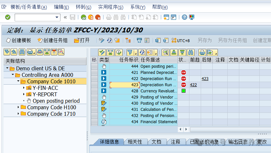Viewport: 271px width, 153px height.
Task: Click the orange Exit up-arrow icon
Action: 91,17
